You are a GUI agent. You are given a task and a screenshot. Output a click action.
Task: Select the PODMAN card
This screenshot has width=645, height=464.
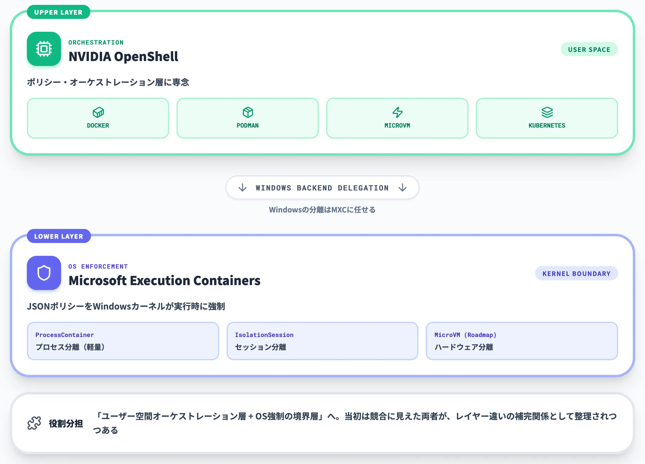pyautogui.click(x=248, y=118)
